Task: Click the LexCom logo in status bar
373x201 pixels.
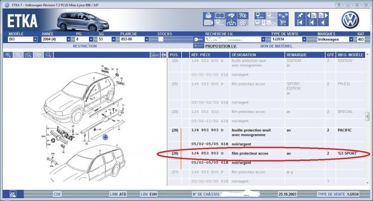Action: coord(13,194)
